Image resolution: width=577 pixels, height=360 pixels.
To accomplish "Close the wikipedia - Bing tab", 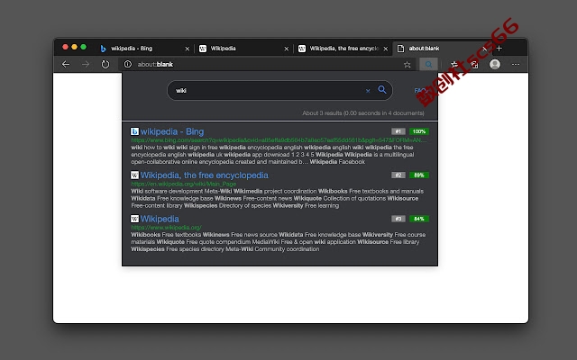I will (x=187, y=49).
